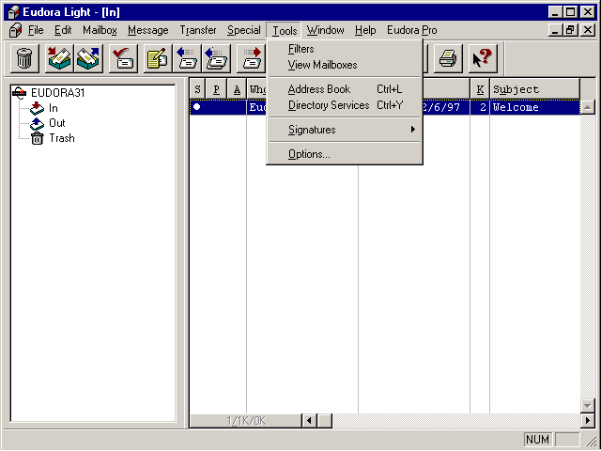The height and width of the screenshot is (451, 601).
Task: Click the horizontal scrollbar left arrow
Action: 309,421
